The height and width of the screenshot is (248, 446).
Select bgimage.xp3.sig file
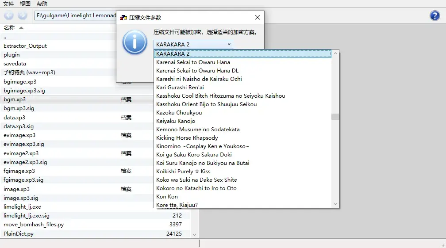click(x=24, y=90)
